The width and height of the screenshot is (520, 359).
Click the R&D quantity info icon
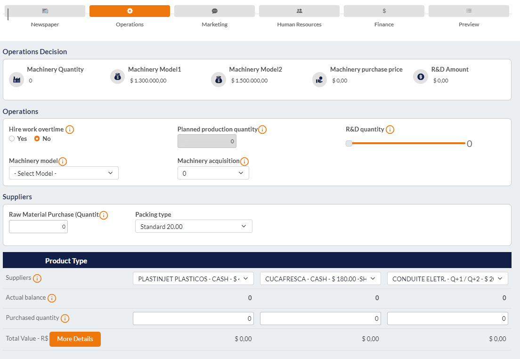pos(390,130)
